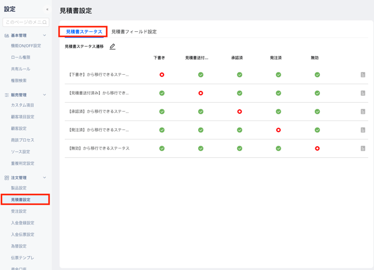This screenshot has height=270, width=374.
Task: Click the 販売管理 section icon
Action: coord(7,95)
